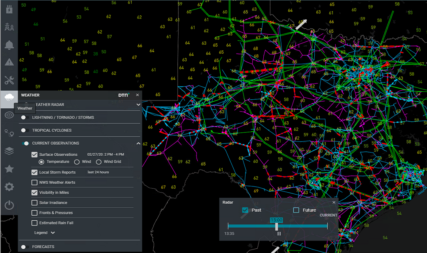This screenshot has width=427, height=253.
Task: Open favorites star icon in sidebar
Action: (x=9, y=169)
